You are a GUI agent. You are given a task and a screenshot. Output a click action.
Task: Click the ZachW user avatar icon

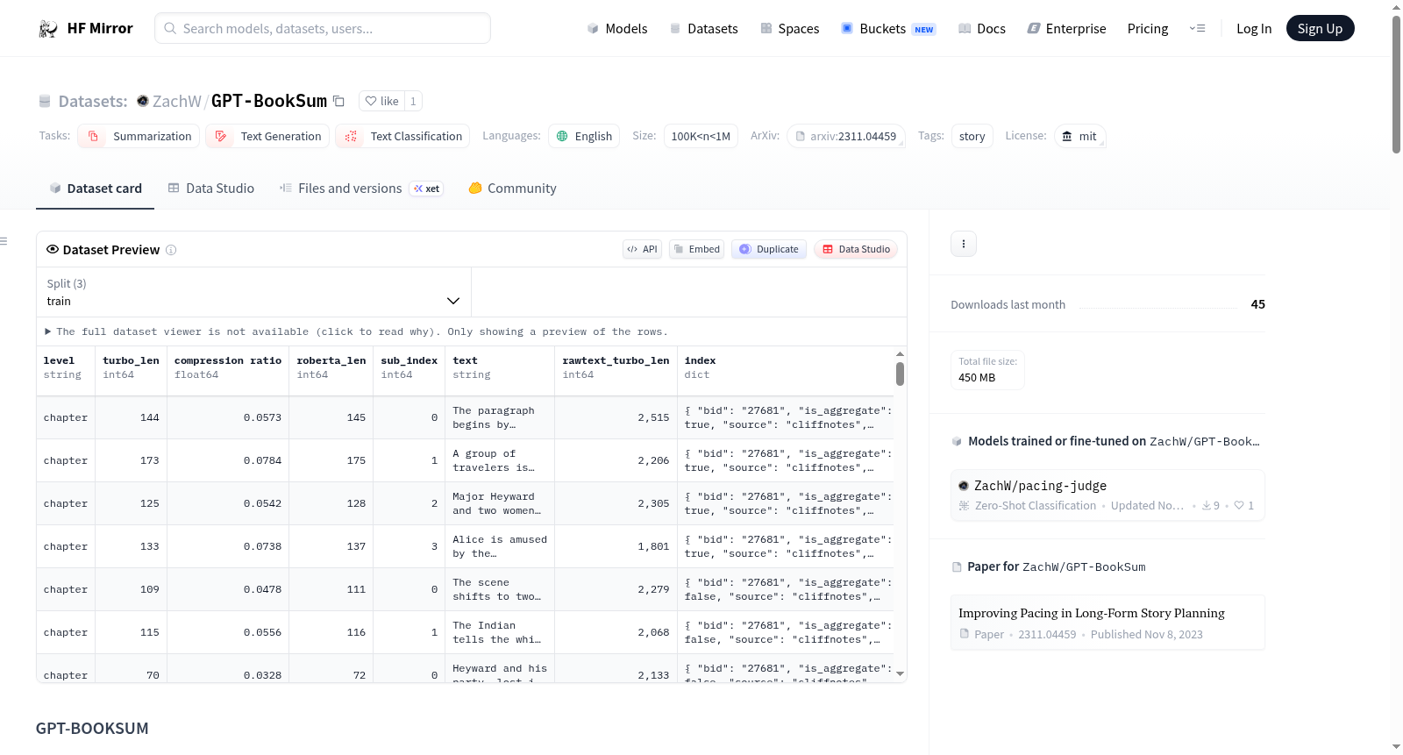(x=143, y=101)
